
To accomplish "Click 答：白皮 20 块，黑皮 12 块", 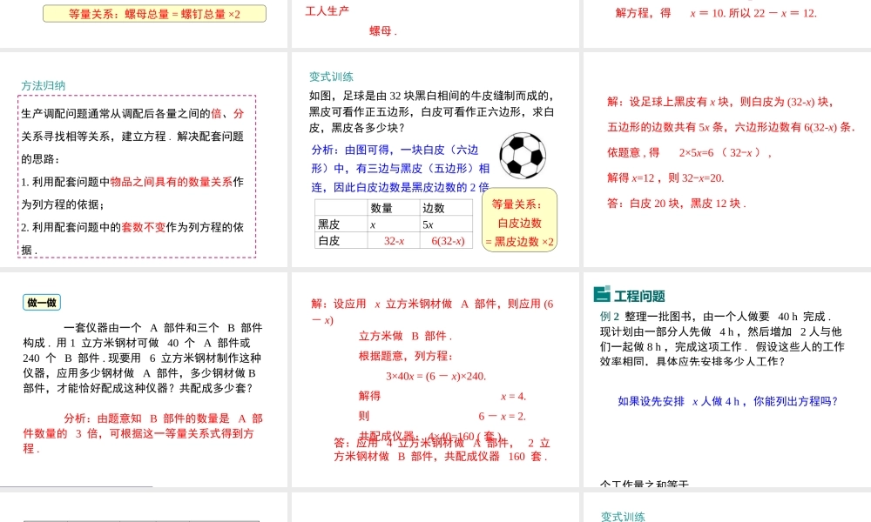I will [676, 204].
